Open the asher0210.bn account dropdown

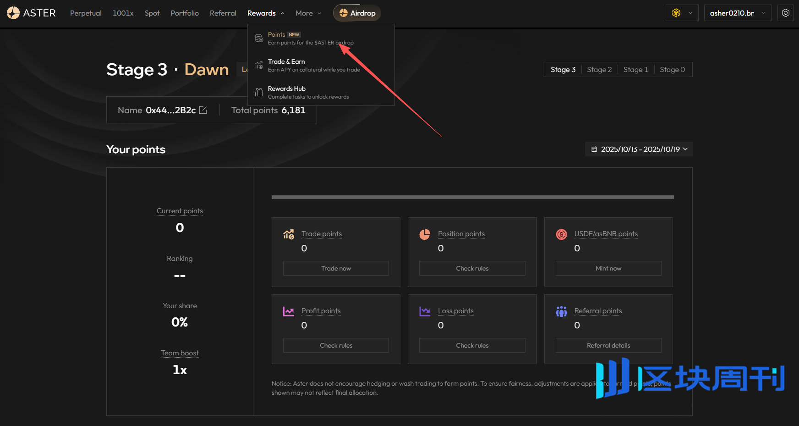737,13
